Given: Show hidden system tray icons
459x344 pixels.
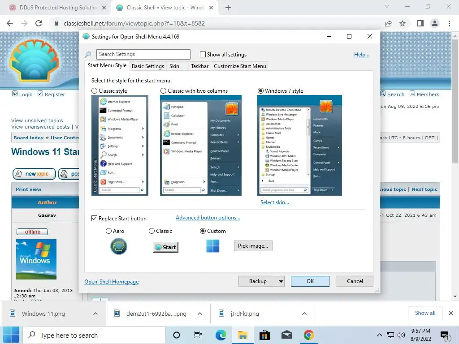Looking at the screenshot, I should point(379,335).
